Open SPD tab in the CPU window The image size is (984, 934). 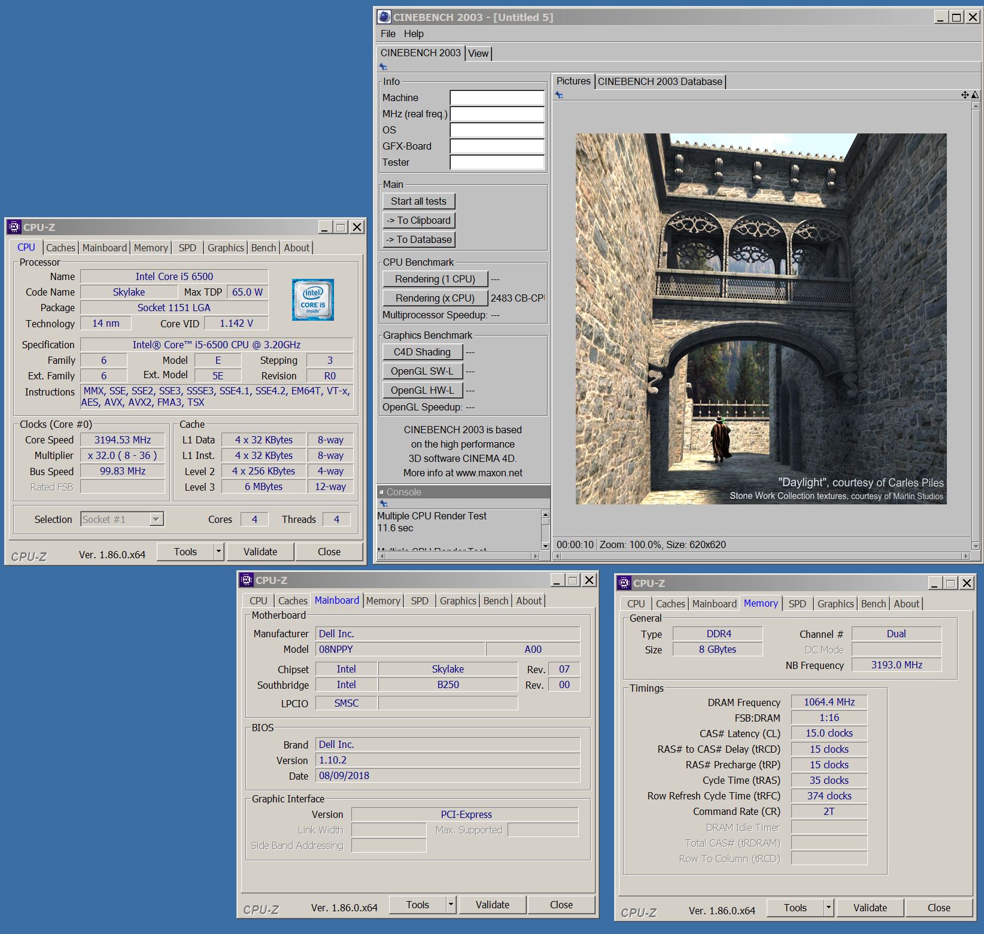tap(187, 248)
